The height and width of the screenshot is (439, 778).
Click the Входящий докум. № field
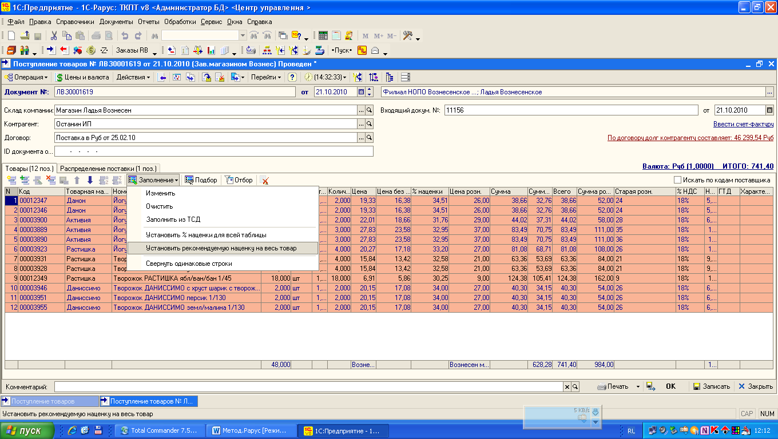click(571, 110)
